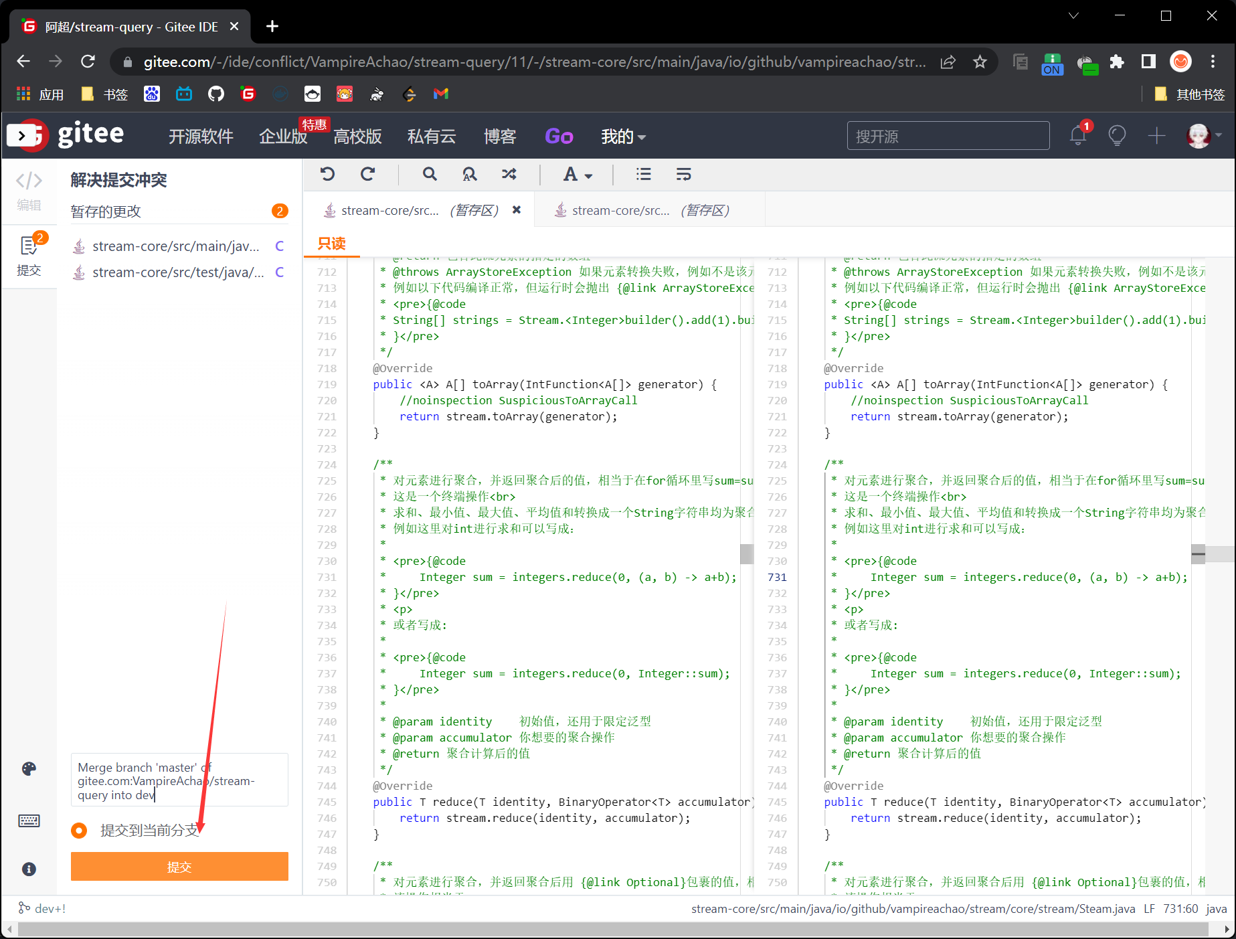This screenshot has width=1236, height=939.
Task: Open the 开源软件 navigation menu item
Action: click(x=201, y=137)
